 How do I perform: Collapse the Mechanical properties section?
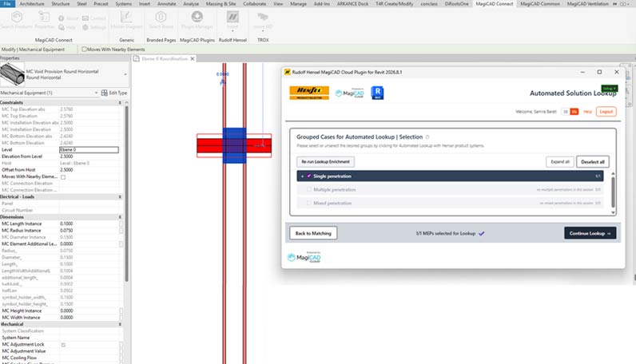coord(120,324)
